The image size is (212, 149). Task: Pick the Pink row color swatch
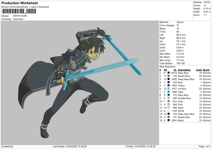169,104
